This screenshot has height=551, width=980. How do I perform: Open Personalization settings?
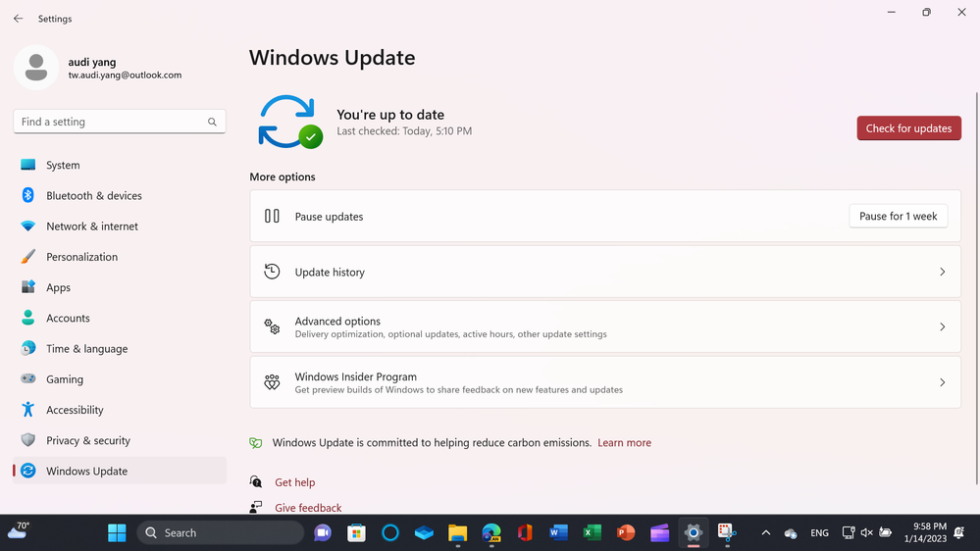pyautogui.click(x=120, y=257)
